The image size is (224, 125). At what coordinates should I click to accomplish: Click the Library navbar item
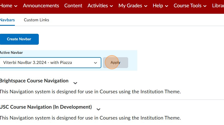point(218,5)
